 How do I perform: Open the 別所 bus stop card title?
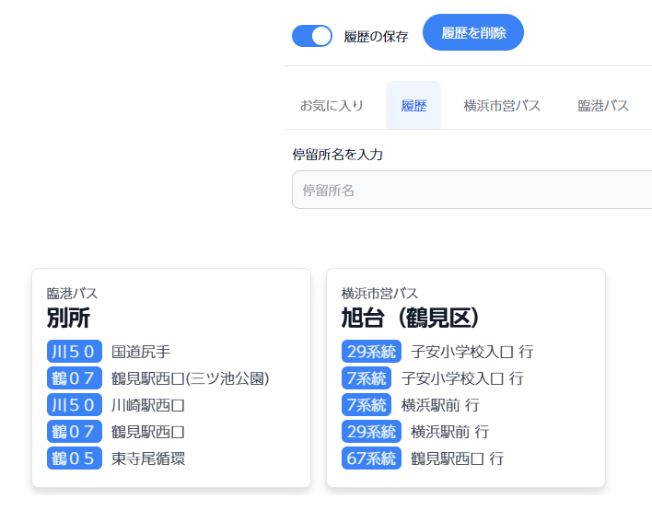click(69, 318)
